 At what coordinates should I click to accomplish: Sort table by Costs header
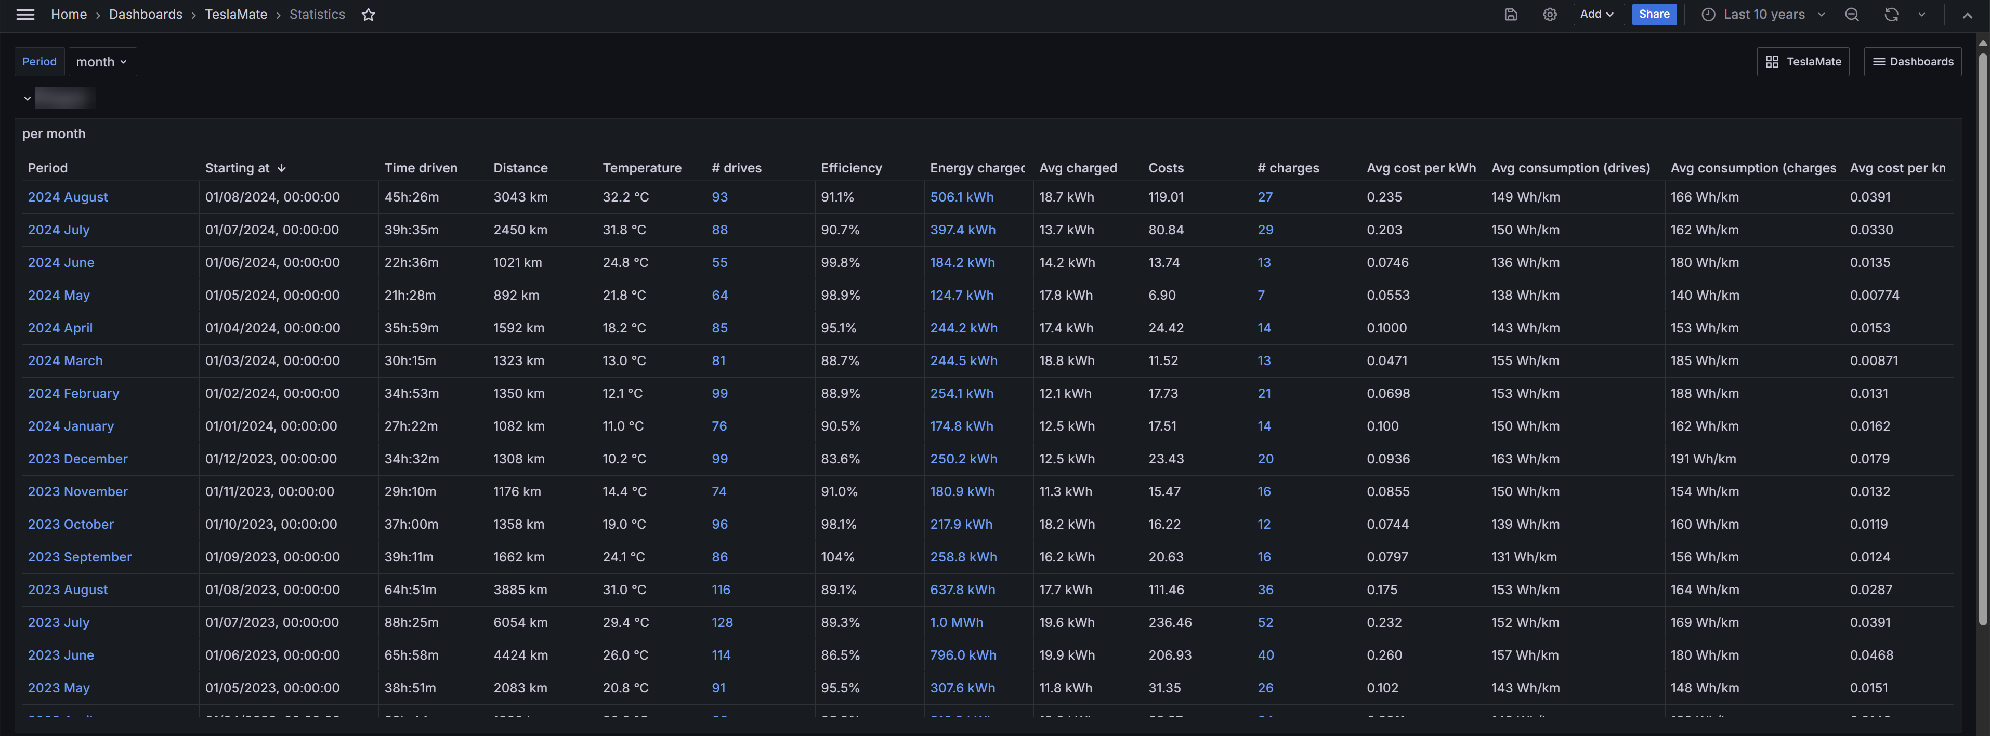1165,167
